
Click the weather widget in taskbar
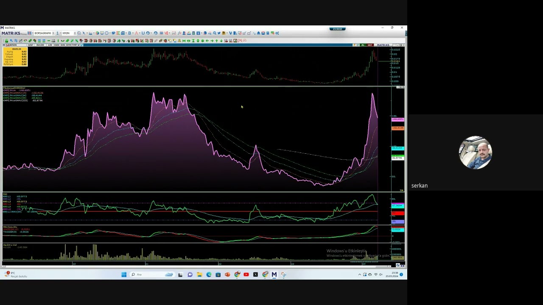tap(15, 274)
